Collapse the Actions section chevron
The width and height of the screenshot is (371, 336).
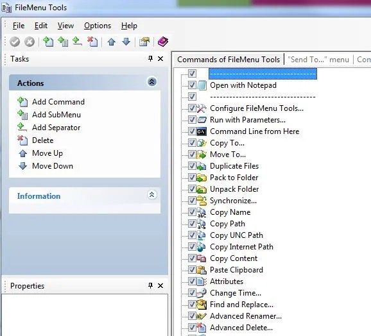152,81
